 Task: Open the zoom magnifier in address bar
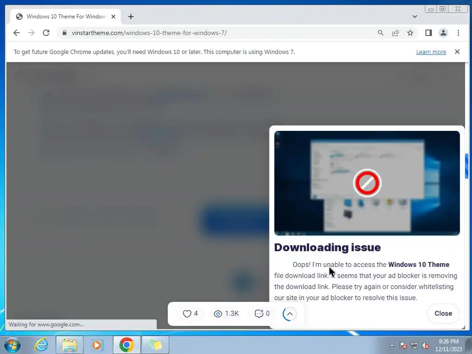coord(380,33)
